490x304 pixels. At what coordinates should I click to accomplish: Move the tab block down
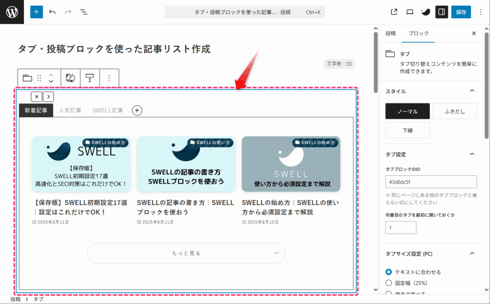pos(51,81)
